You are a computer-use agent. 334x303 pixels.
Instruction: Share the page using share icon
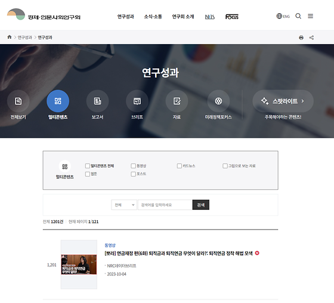(311, 38)
